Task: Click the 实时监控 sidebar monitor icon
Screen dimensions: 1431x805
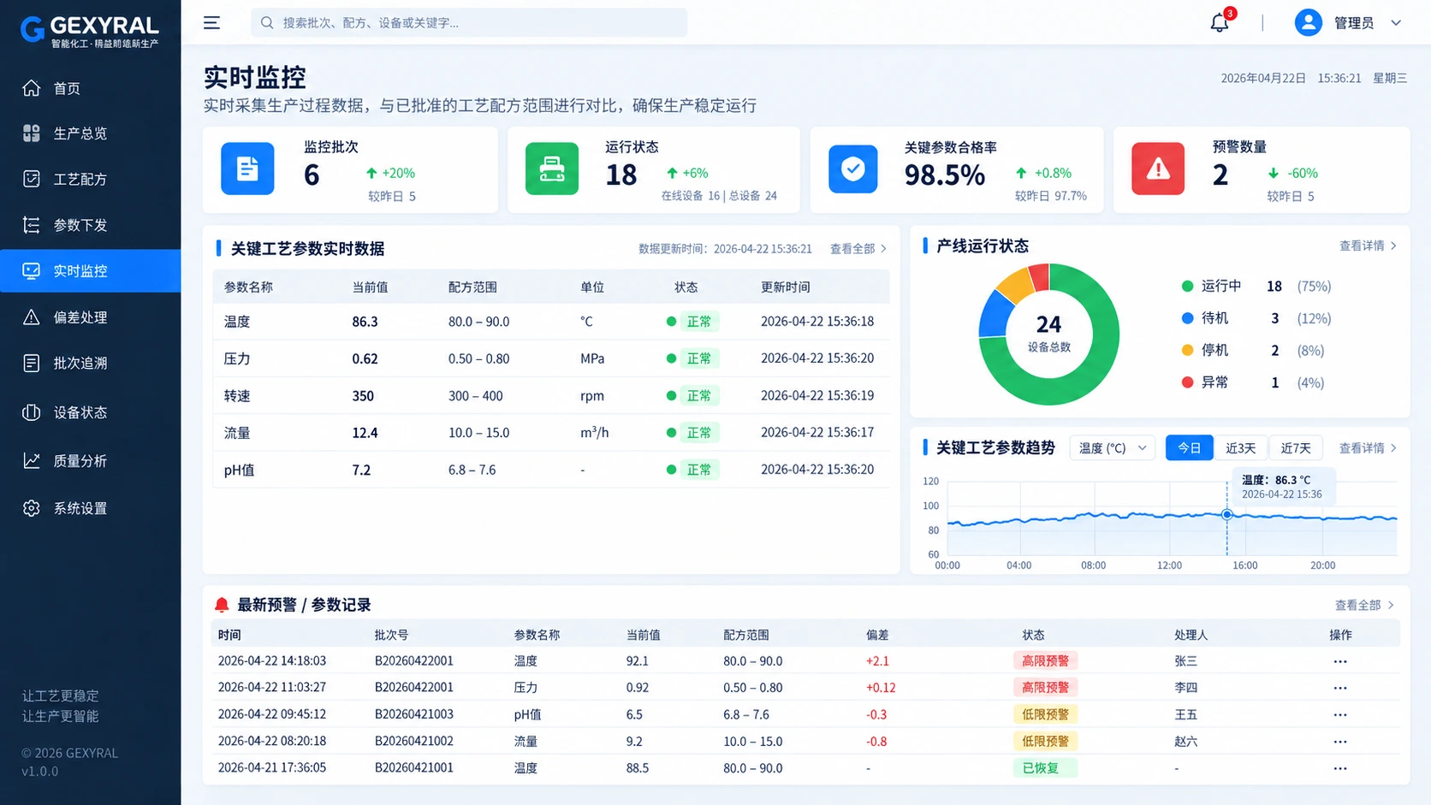Action: pos(32,271)
